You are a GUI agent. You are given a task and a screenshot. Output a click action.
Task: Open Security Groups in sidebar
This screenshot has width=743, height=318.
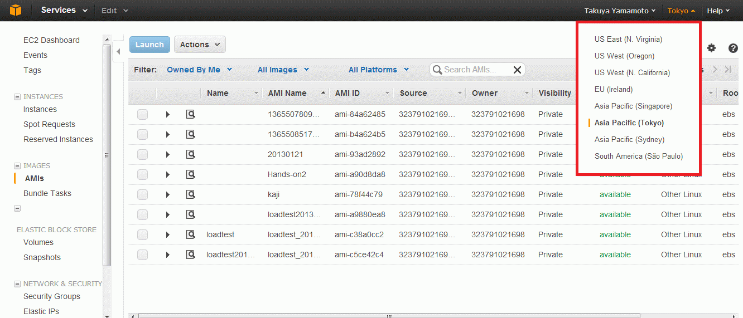[x=52, y=296]
